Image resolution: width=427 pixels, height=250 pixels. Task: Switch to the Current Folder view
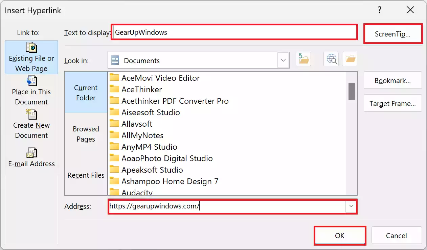click(86, 92)
